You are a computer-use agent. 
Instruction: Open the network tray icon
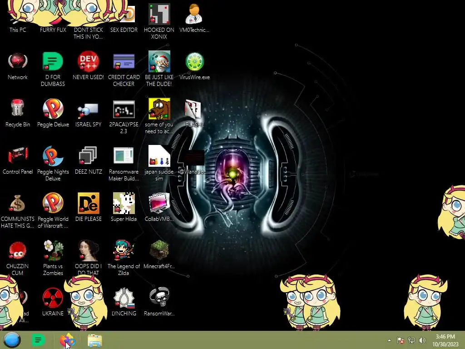pyautogui.click(x=411, y=340)
